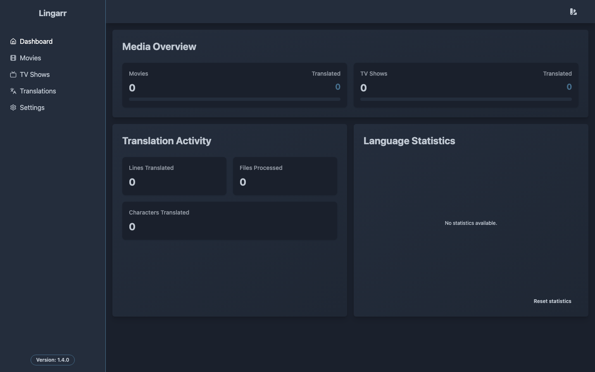Open Movies via its film strip icon
Viewport: 595px width, 372px height.
click(x=13, y=58)
